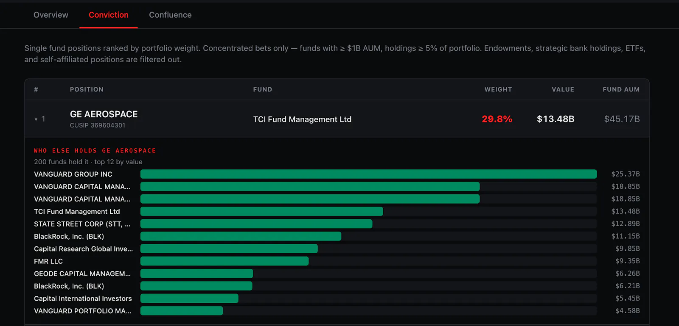Screen dimensions: 679x326
Task: Click the POSITION column header
Action: pos(87,89)
